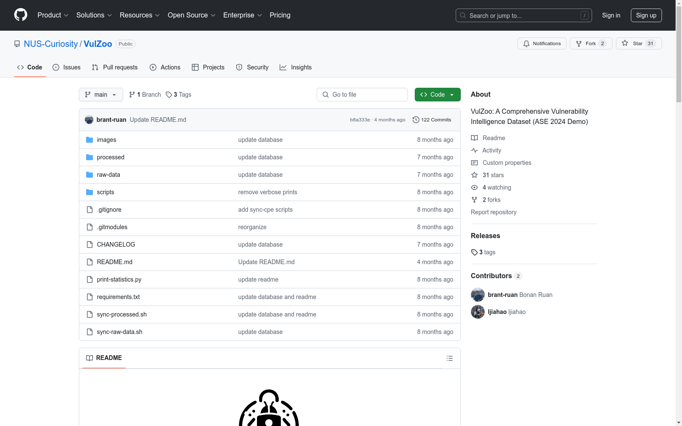Viewport: 682px width, 426px height.
Task: Open print-statistics.py file
Action: (119, 279)
